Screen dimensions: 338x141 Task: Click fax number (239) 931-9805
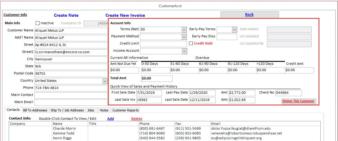(188, 138)
